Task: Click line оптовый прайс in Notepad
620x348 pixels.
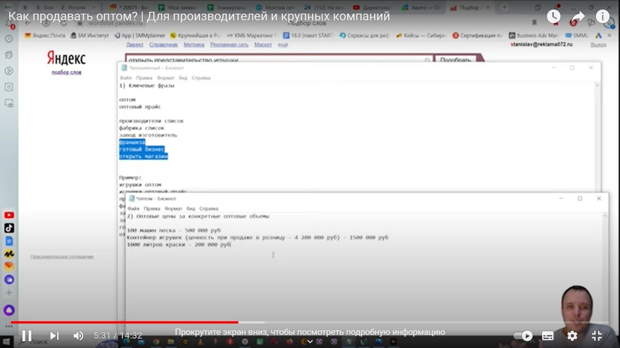Action: (x=139, y=107)
